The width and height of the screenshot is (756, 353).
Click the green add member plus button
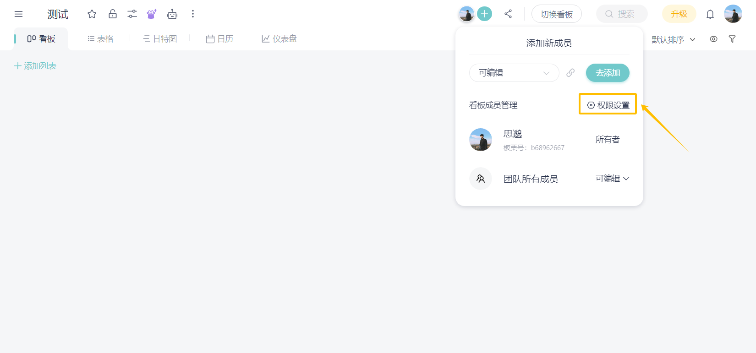(484, 14)
